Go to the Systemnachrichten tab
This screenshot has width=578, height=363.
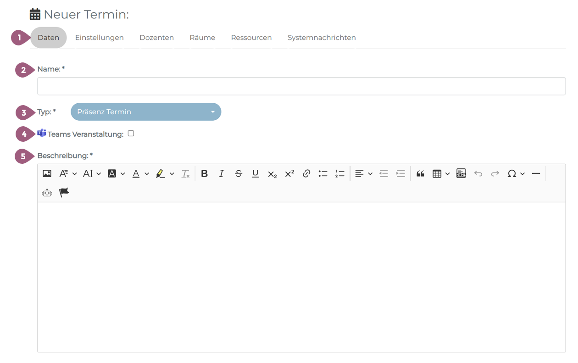click(x=322, y=38)
